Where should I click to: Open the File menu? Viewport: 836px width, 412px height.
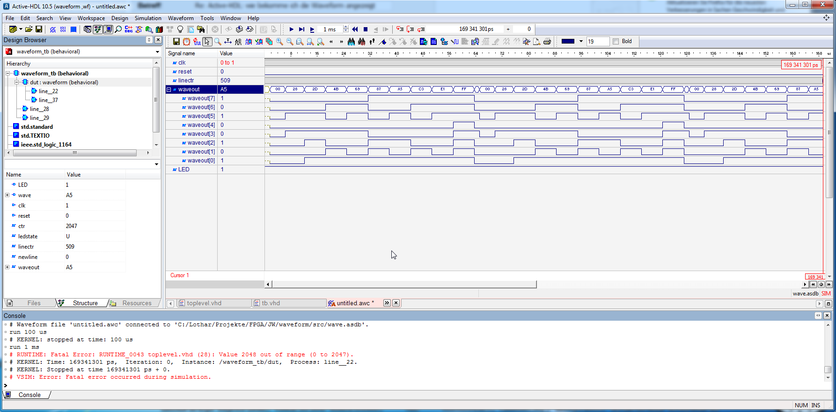coord(10,18)
